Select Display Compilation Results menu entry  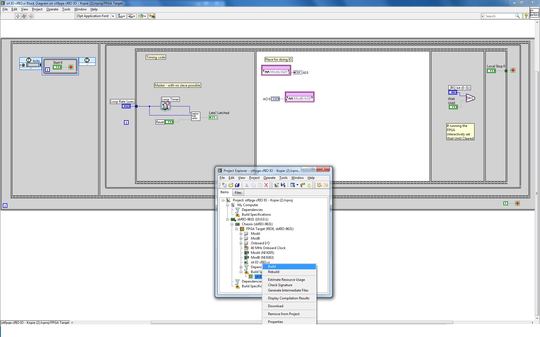tap(289, 298)
